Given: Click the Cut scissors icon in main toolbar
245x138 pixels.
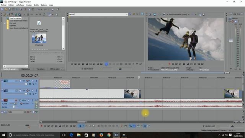Looking at the screenshot, I should tap(25, 9).
